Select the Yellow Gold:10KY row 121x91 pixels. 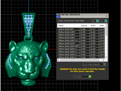click(x=81, y=32)
